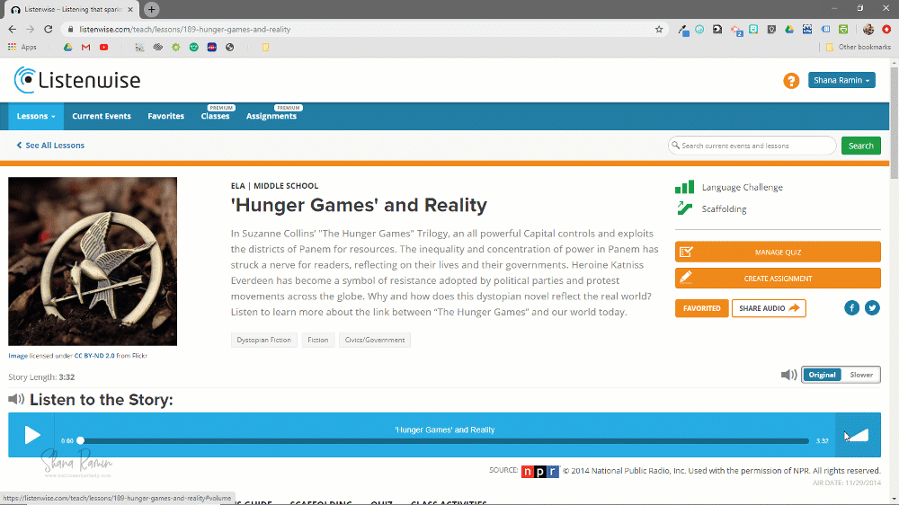
Task: Select the Civics/Government tag
Action: pos(374,340)
